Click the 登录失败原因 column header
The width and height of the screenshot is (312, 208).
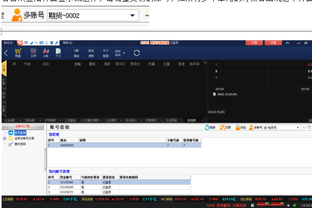[x=155, y=177]
